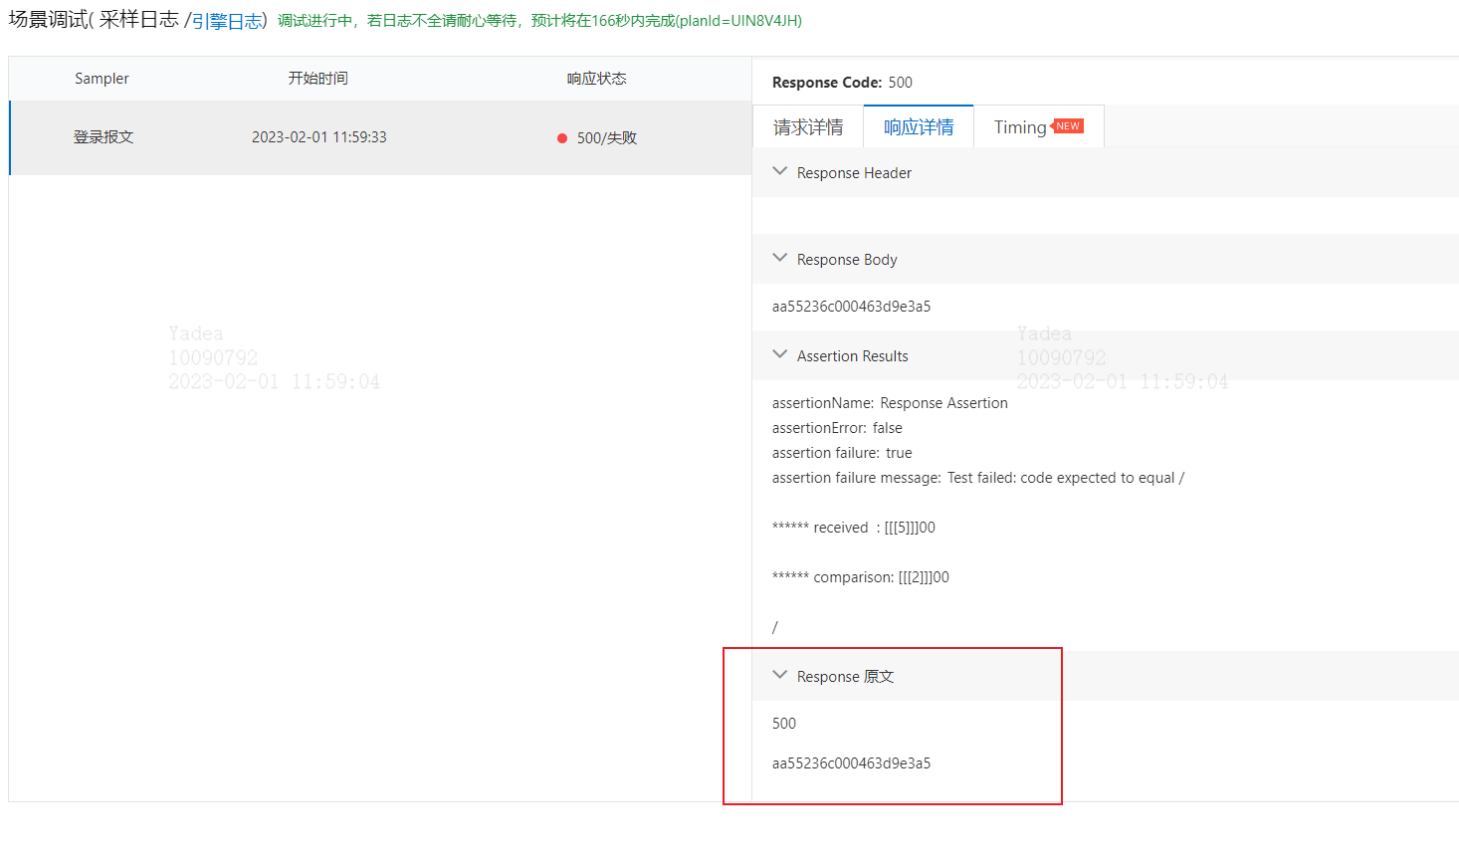Click the NEW badge beside Timing

click(1068, 126)
